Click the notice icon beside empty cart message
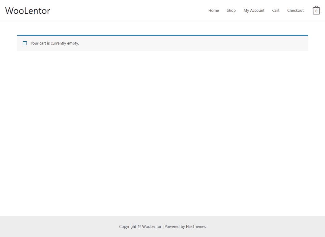This screenshot has height=237, width=325. pos(25,43)
